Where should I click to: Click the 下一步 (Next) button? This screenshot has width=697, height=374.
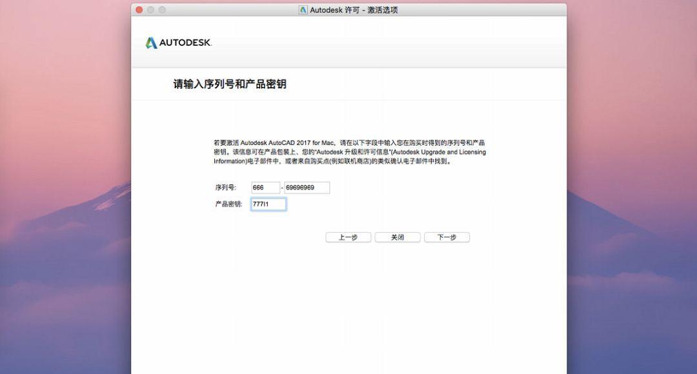coord(447,237)
